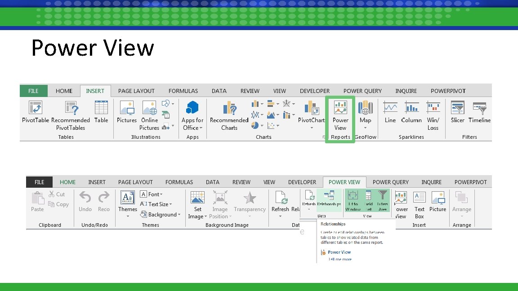
Task: Expand the Arrange dropdown
Action: tap(462, 216)
